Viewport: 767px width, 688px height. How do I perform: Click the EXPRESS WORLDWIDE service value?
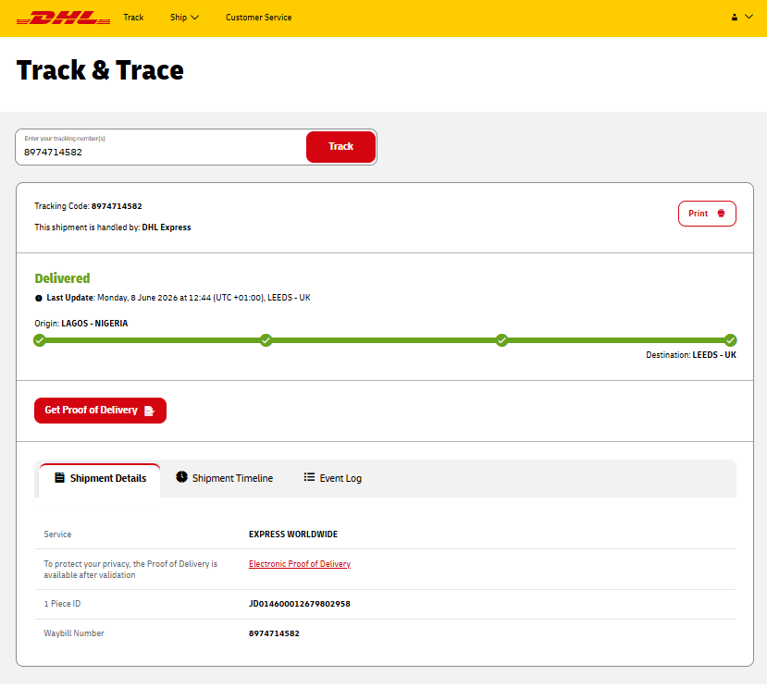[x=293, y=534]
